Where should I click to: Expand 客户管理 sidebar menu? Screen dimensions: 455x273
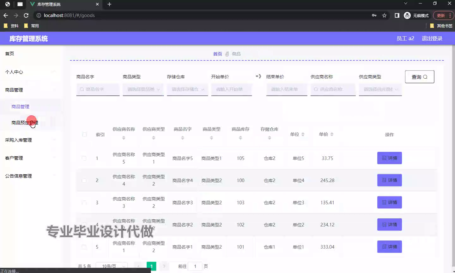(30, 158)
